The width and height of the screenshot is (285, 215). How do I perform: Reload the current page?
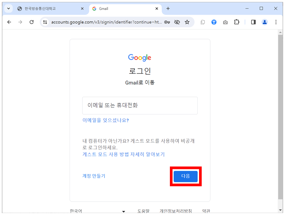click(31, 22)
